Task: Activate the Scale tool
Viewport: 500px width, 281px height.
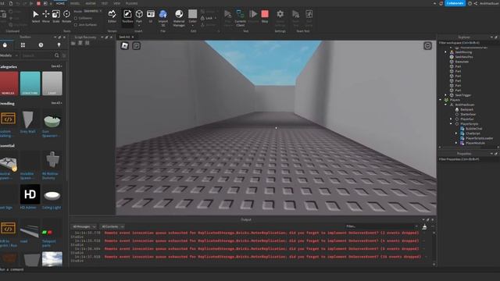Action: pyautogui.click(x=56, y=16)
